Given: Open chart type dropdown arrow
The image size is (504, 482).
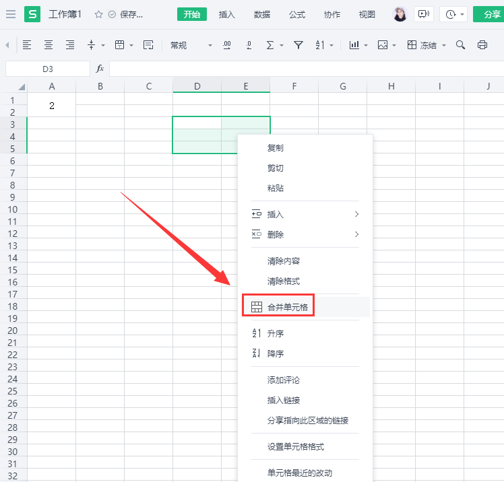Looking at the screenshot, I should [366, 45].
